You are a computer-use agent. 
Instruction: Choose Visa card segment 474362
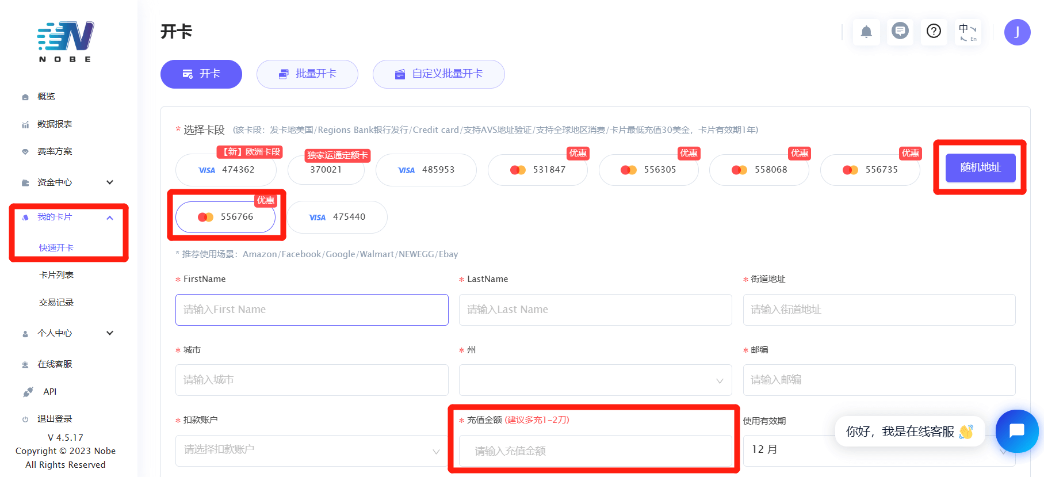coord(226,170)
